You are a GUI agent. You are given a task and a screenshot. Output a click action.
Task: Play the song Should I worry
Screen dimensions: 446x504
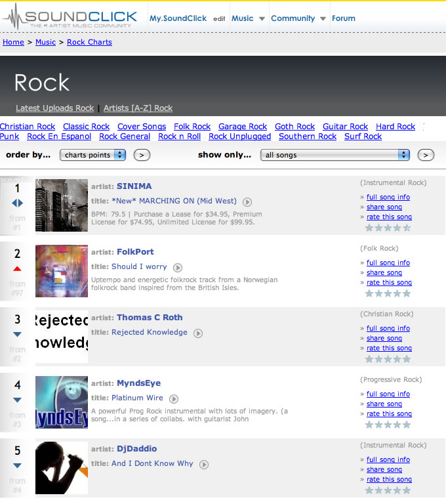[178, 268]
